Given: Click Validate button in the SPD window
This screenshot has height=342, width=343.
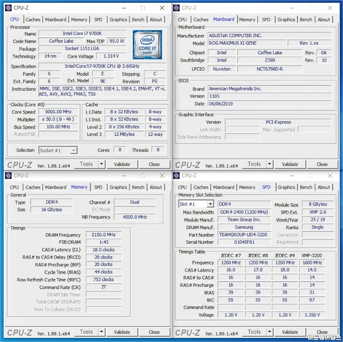Looking at the screenshot, I should pos(290,332).
